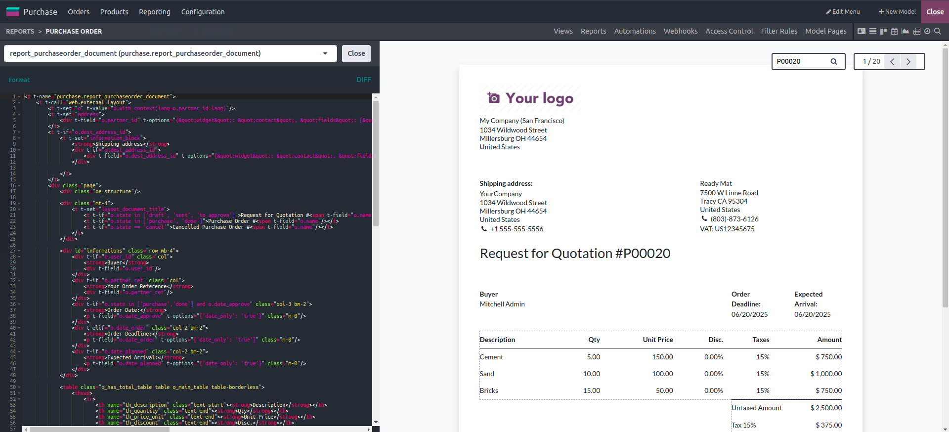Click search icon in P00020 record field

coord(834,62)
